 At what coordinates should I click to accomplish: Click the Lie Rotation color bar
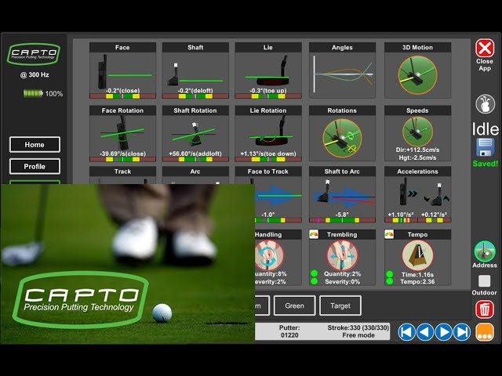pos(268,159)
